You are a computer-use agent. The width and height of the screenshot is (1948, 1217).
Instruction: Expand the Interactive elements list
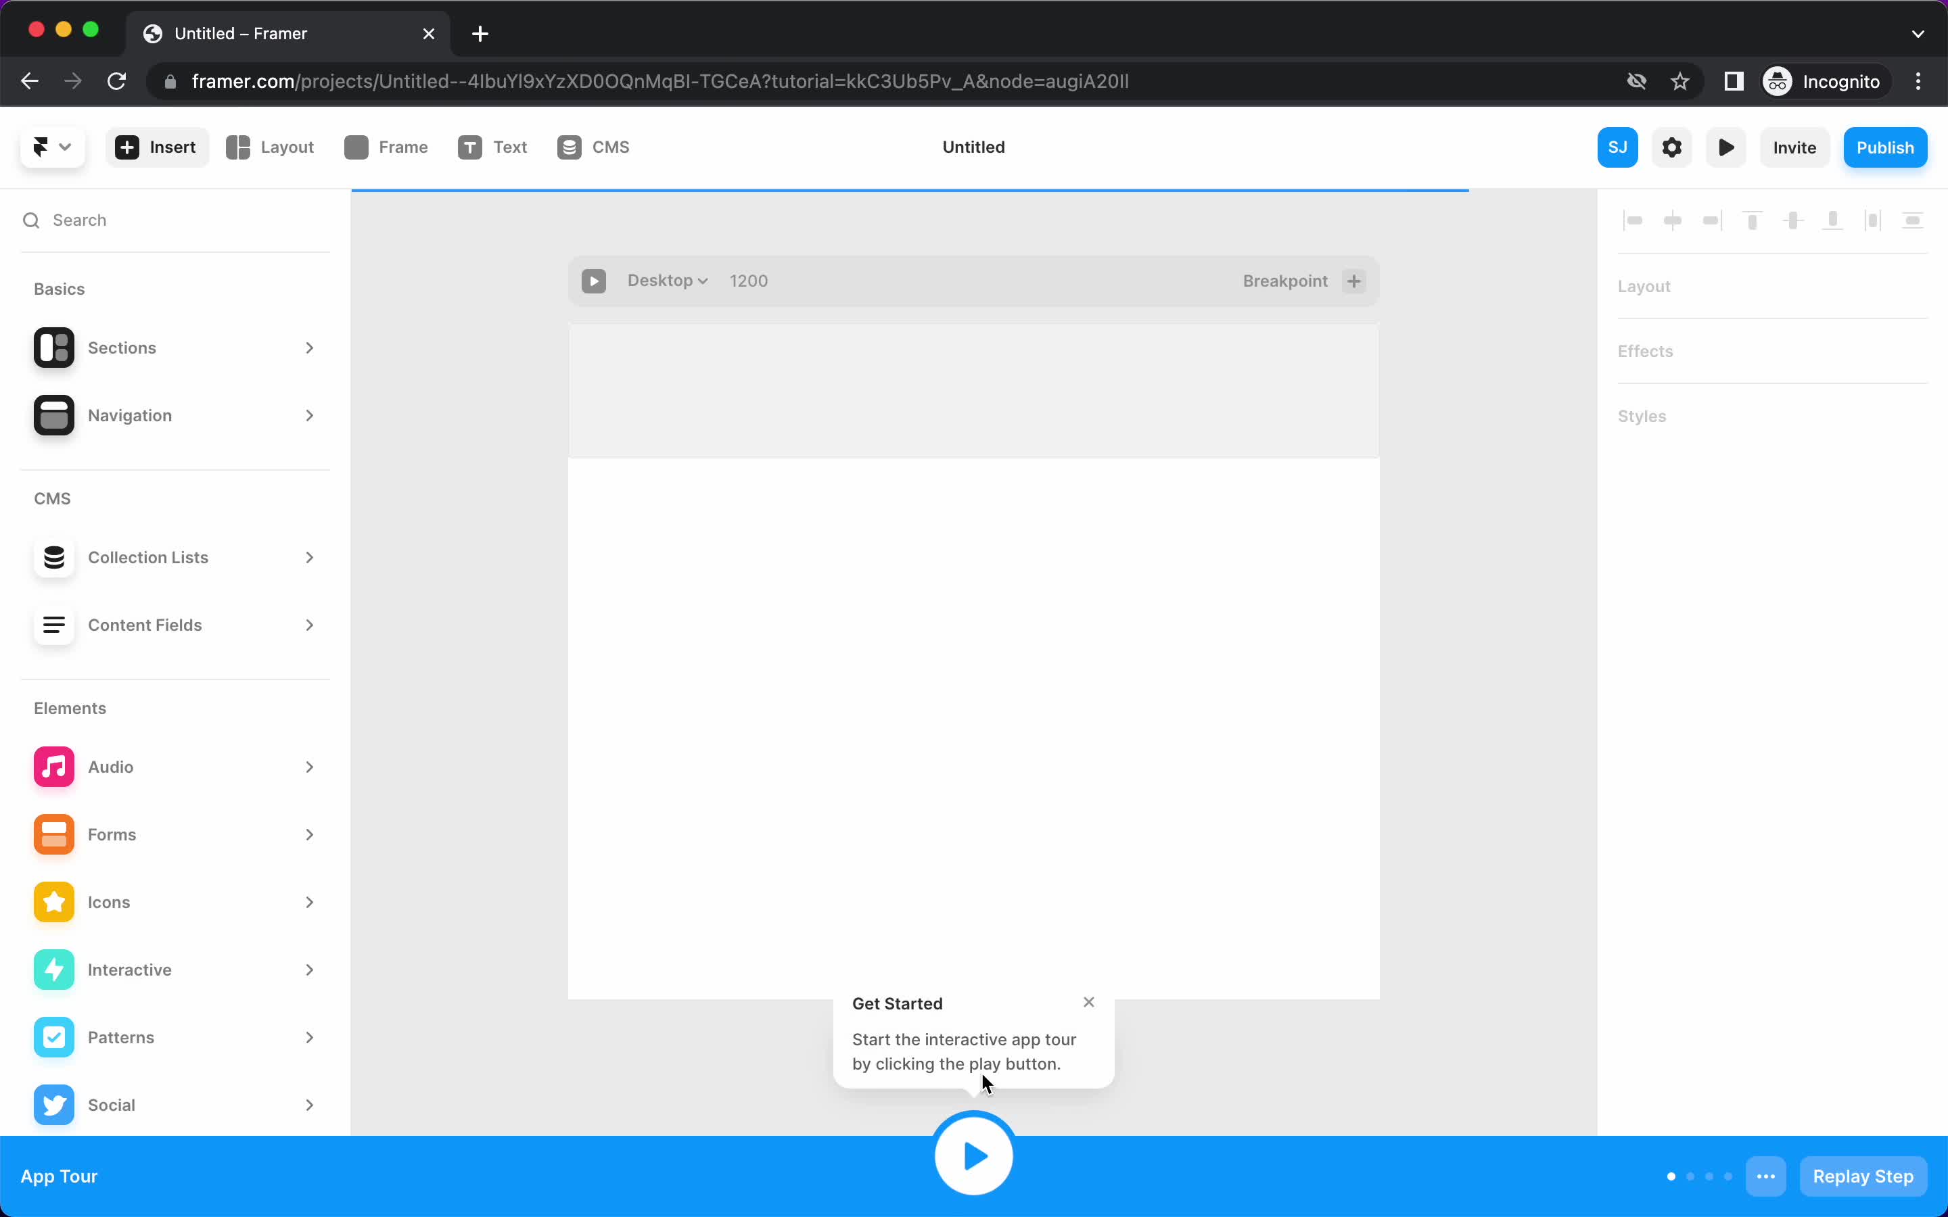(307, 969)
